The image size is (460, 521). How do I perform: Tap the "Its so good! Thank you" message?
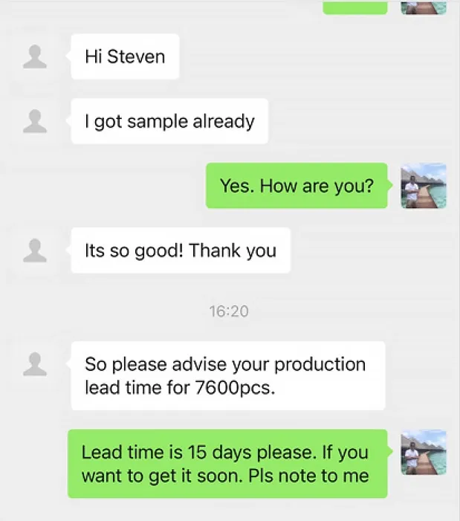(181, 250)
